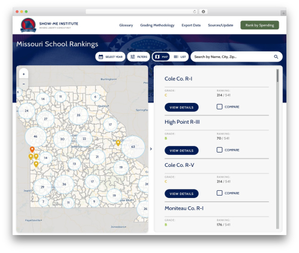The image size is (299, 253).
Task: Click map cluster 9
Action: (x=94, y=202)
